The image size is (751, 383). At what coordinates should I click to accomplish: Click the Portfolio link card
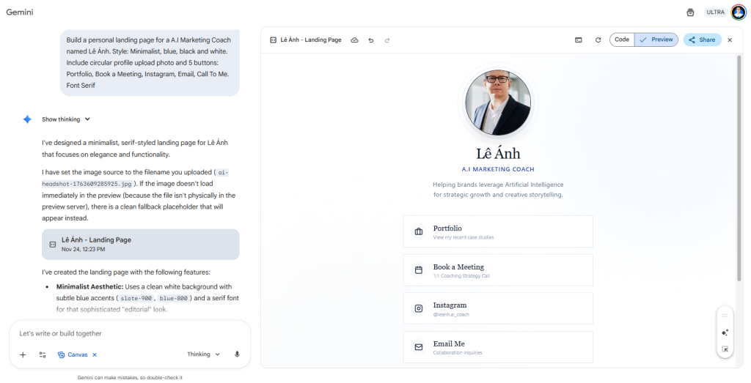[498, 231]
